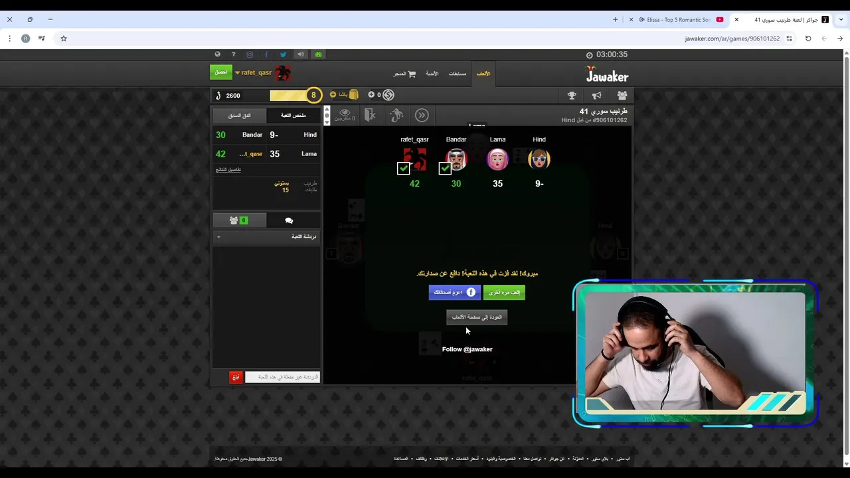
Task: Toggle Bandar ready checkbox
Action: click(x=445, y=169)
